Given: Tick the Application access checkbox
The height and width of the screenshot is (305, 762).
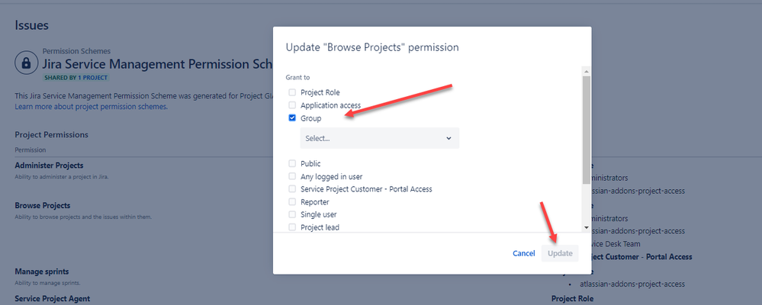Looking at the screenshot, I should tap(292, 105).
